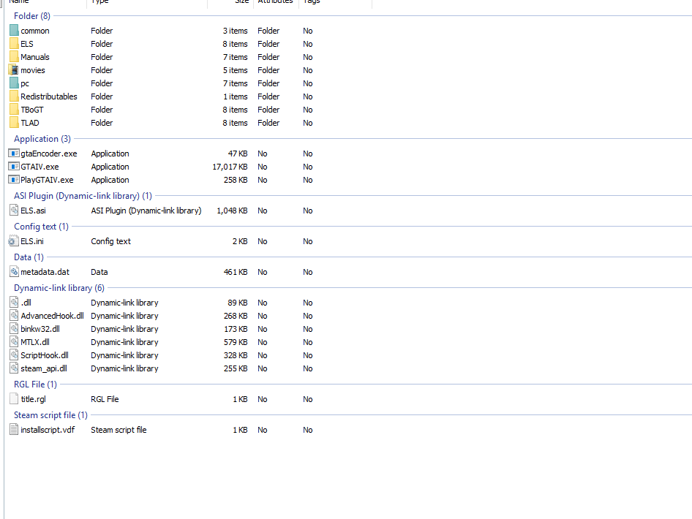Select the title.rgl file name
692x519 pixels.
(34, 399)
